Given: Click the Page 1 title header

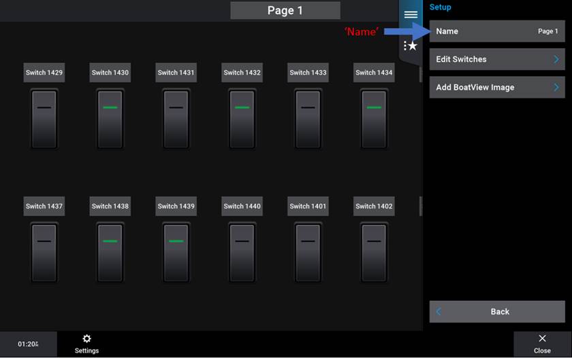Looking at the screenshot, I should point(285,10).
